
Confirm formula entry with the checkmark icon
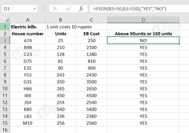pyautogui.click(x=68, y=9)
